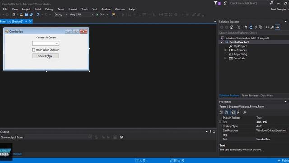
Task: Pin the Output panel with the pushpin icon
Action: coord(210,132)
